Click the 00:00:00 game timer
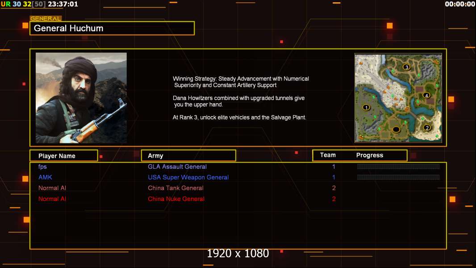Screen dimensions: 476x268 tap(460, 4)
